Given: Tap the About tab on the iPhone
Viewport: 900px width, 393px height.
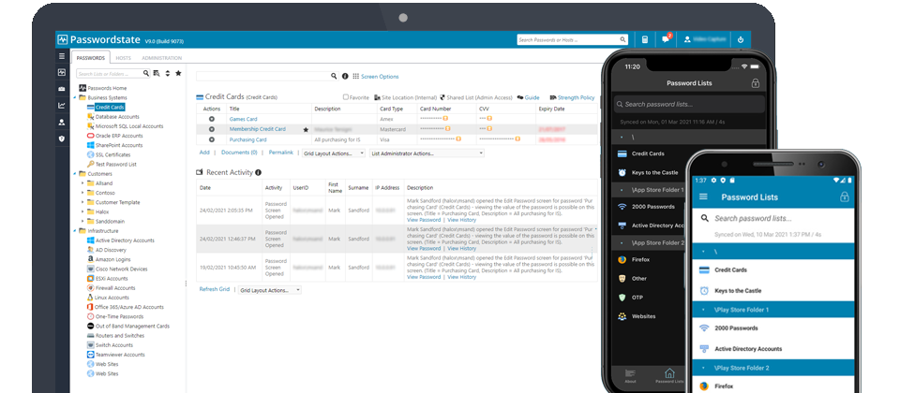Looking at the screenshot, I should click(x=630, y=376).
